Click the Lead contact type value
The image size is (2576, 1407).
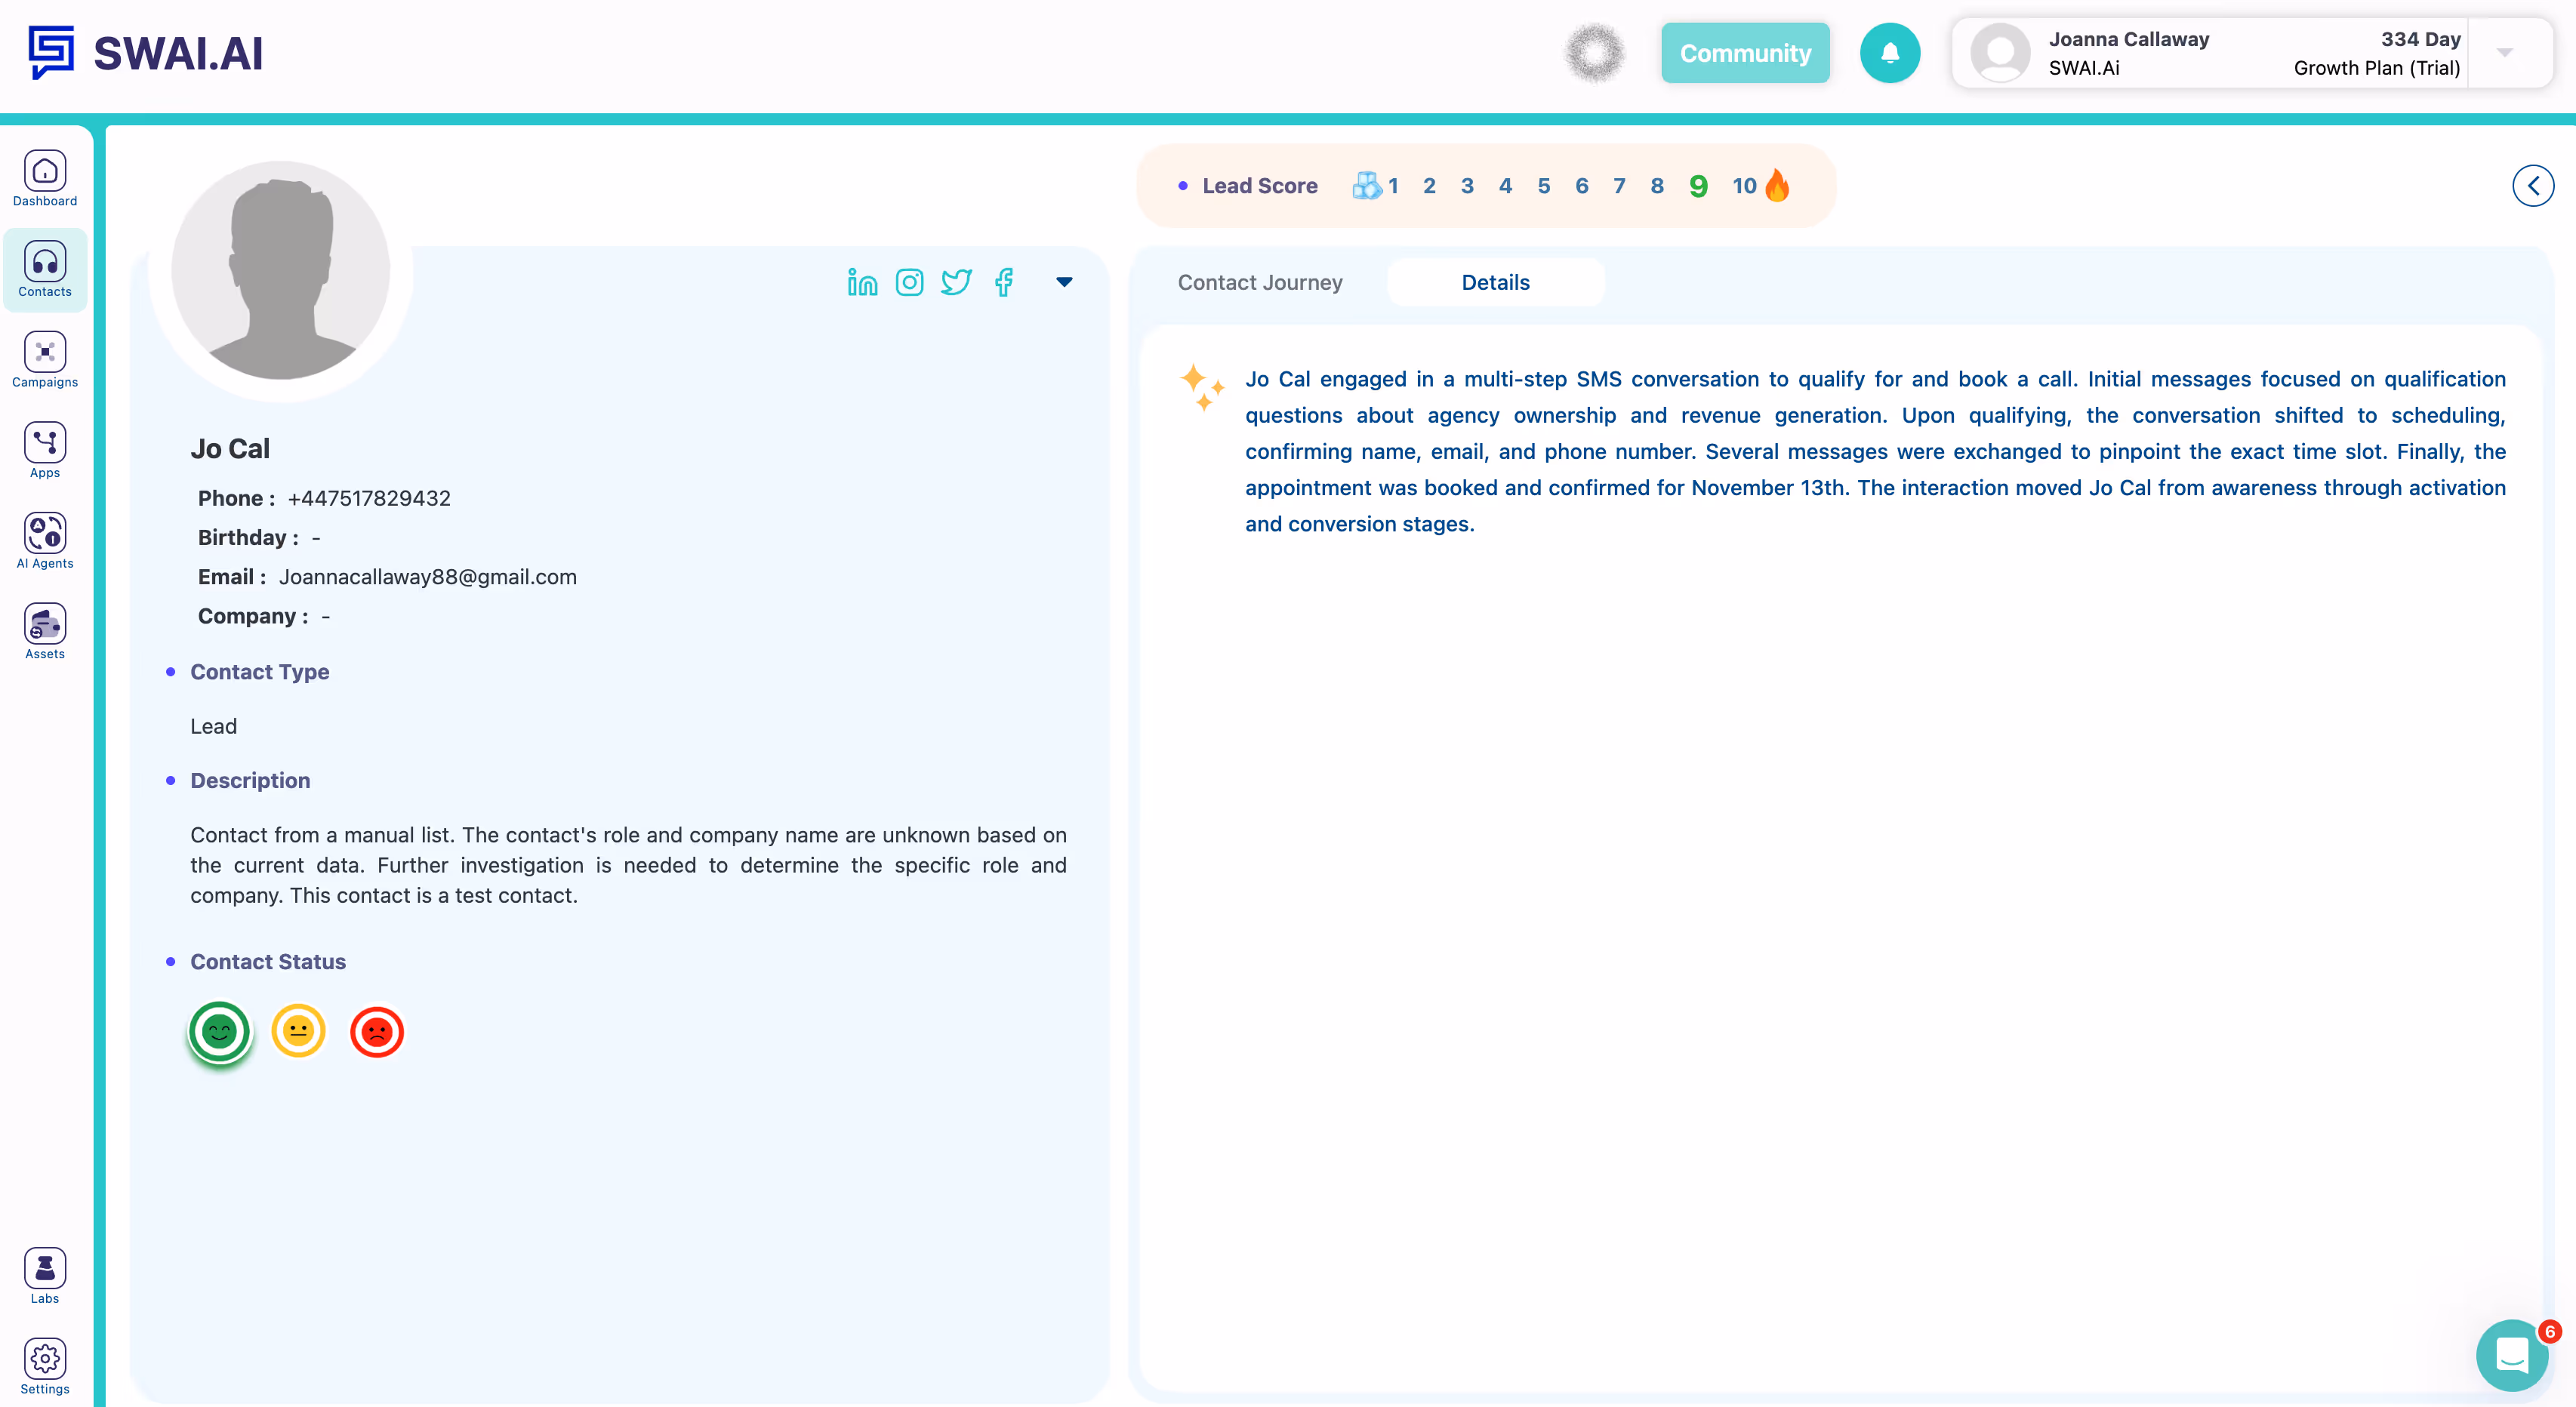(213, 726)
